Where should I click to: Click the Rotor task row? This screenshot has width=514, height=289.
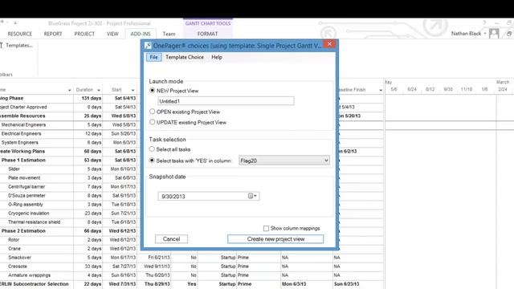(x=14, y=240)
